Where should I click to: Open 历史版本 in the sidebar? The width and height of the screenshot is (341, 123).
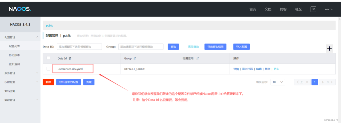coord(14,55)
